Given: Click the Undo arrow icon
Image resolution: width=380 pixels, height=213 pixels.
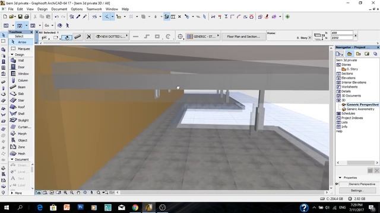Looking at the screenshot, I should click(57, 17).
